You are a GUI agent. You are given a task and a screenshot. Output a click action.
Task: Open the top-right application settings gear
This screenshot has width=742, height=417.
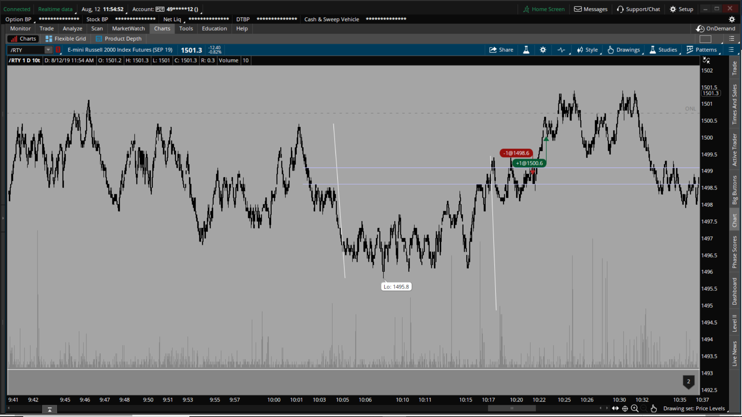click(x=732, y=19)
